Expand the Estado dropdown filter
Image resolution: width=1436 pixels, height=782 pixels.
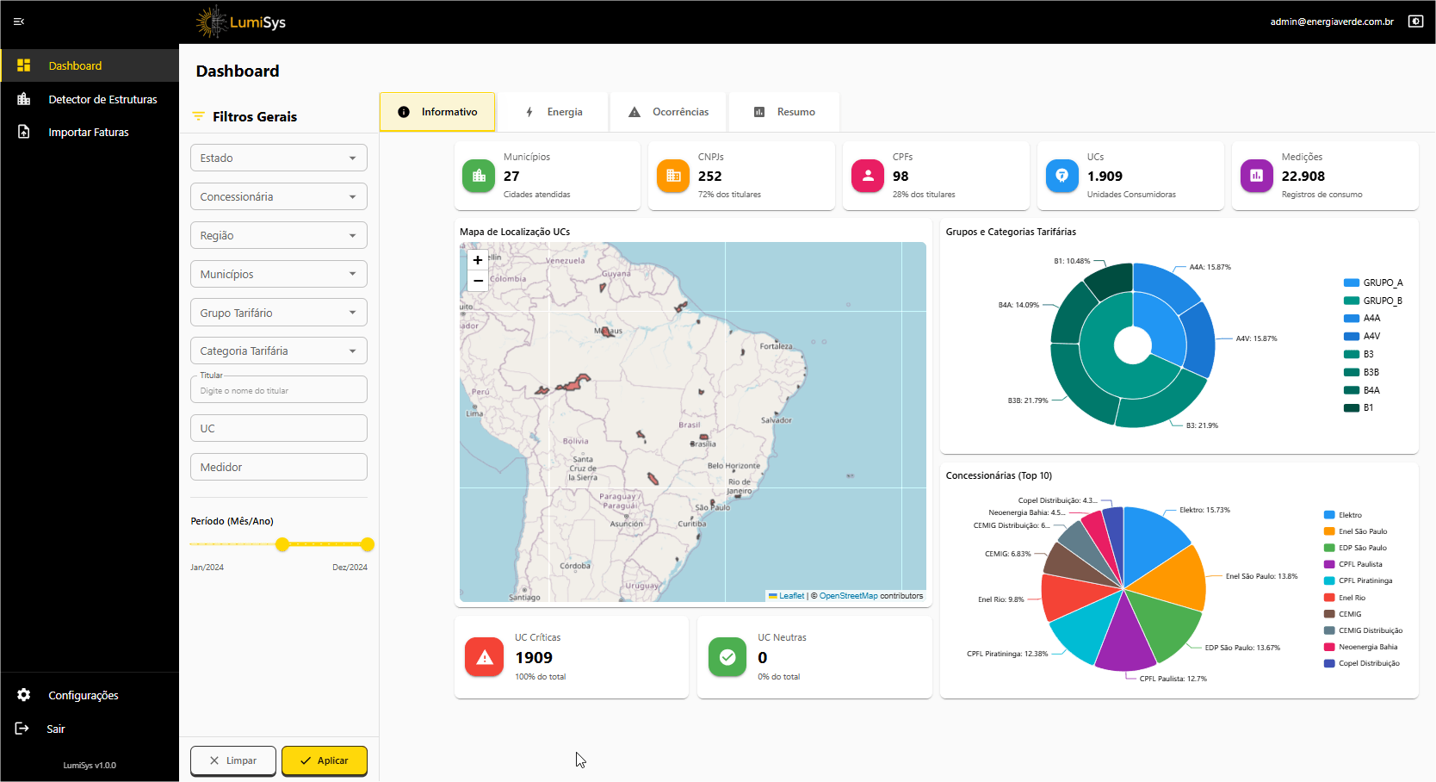[x=278, y=158]
